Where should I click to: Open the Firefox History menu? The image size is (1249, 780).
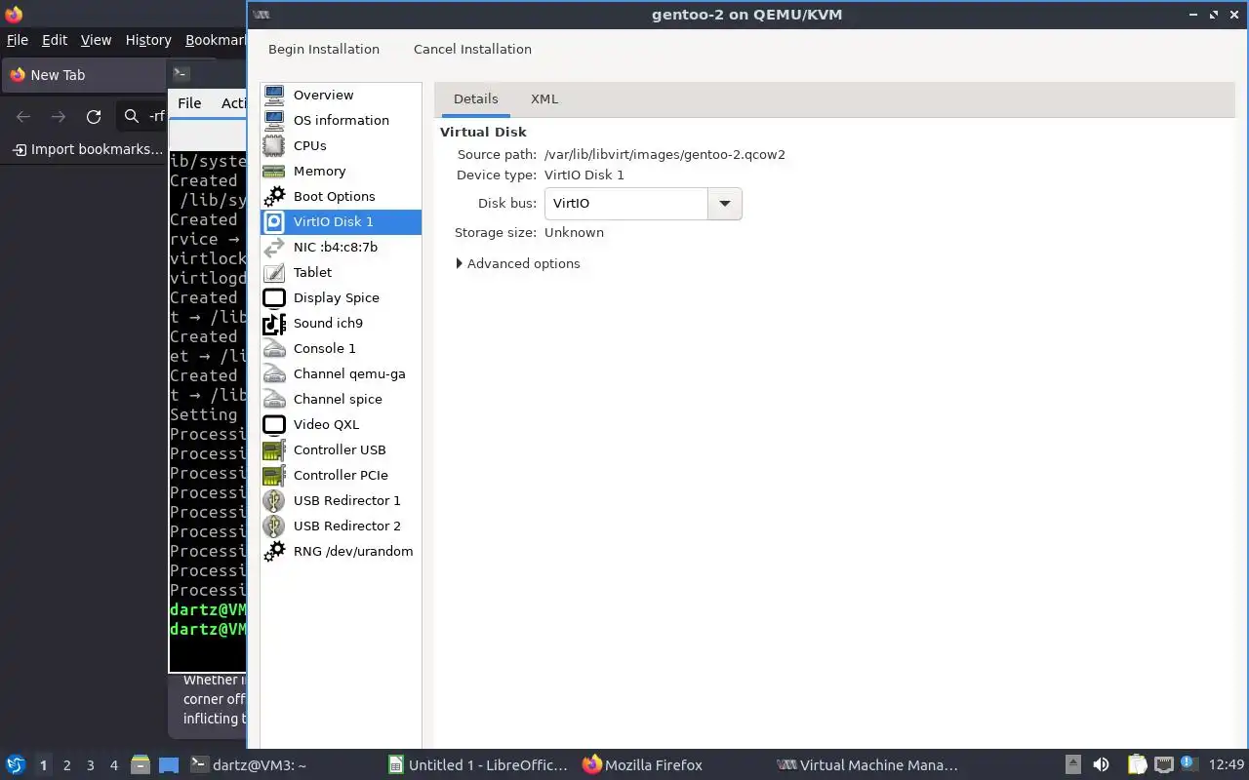148,40
